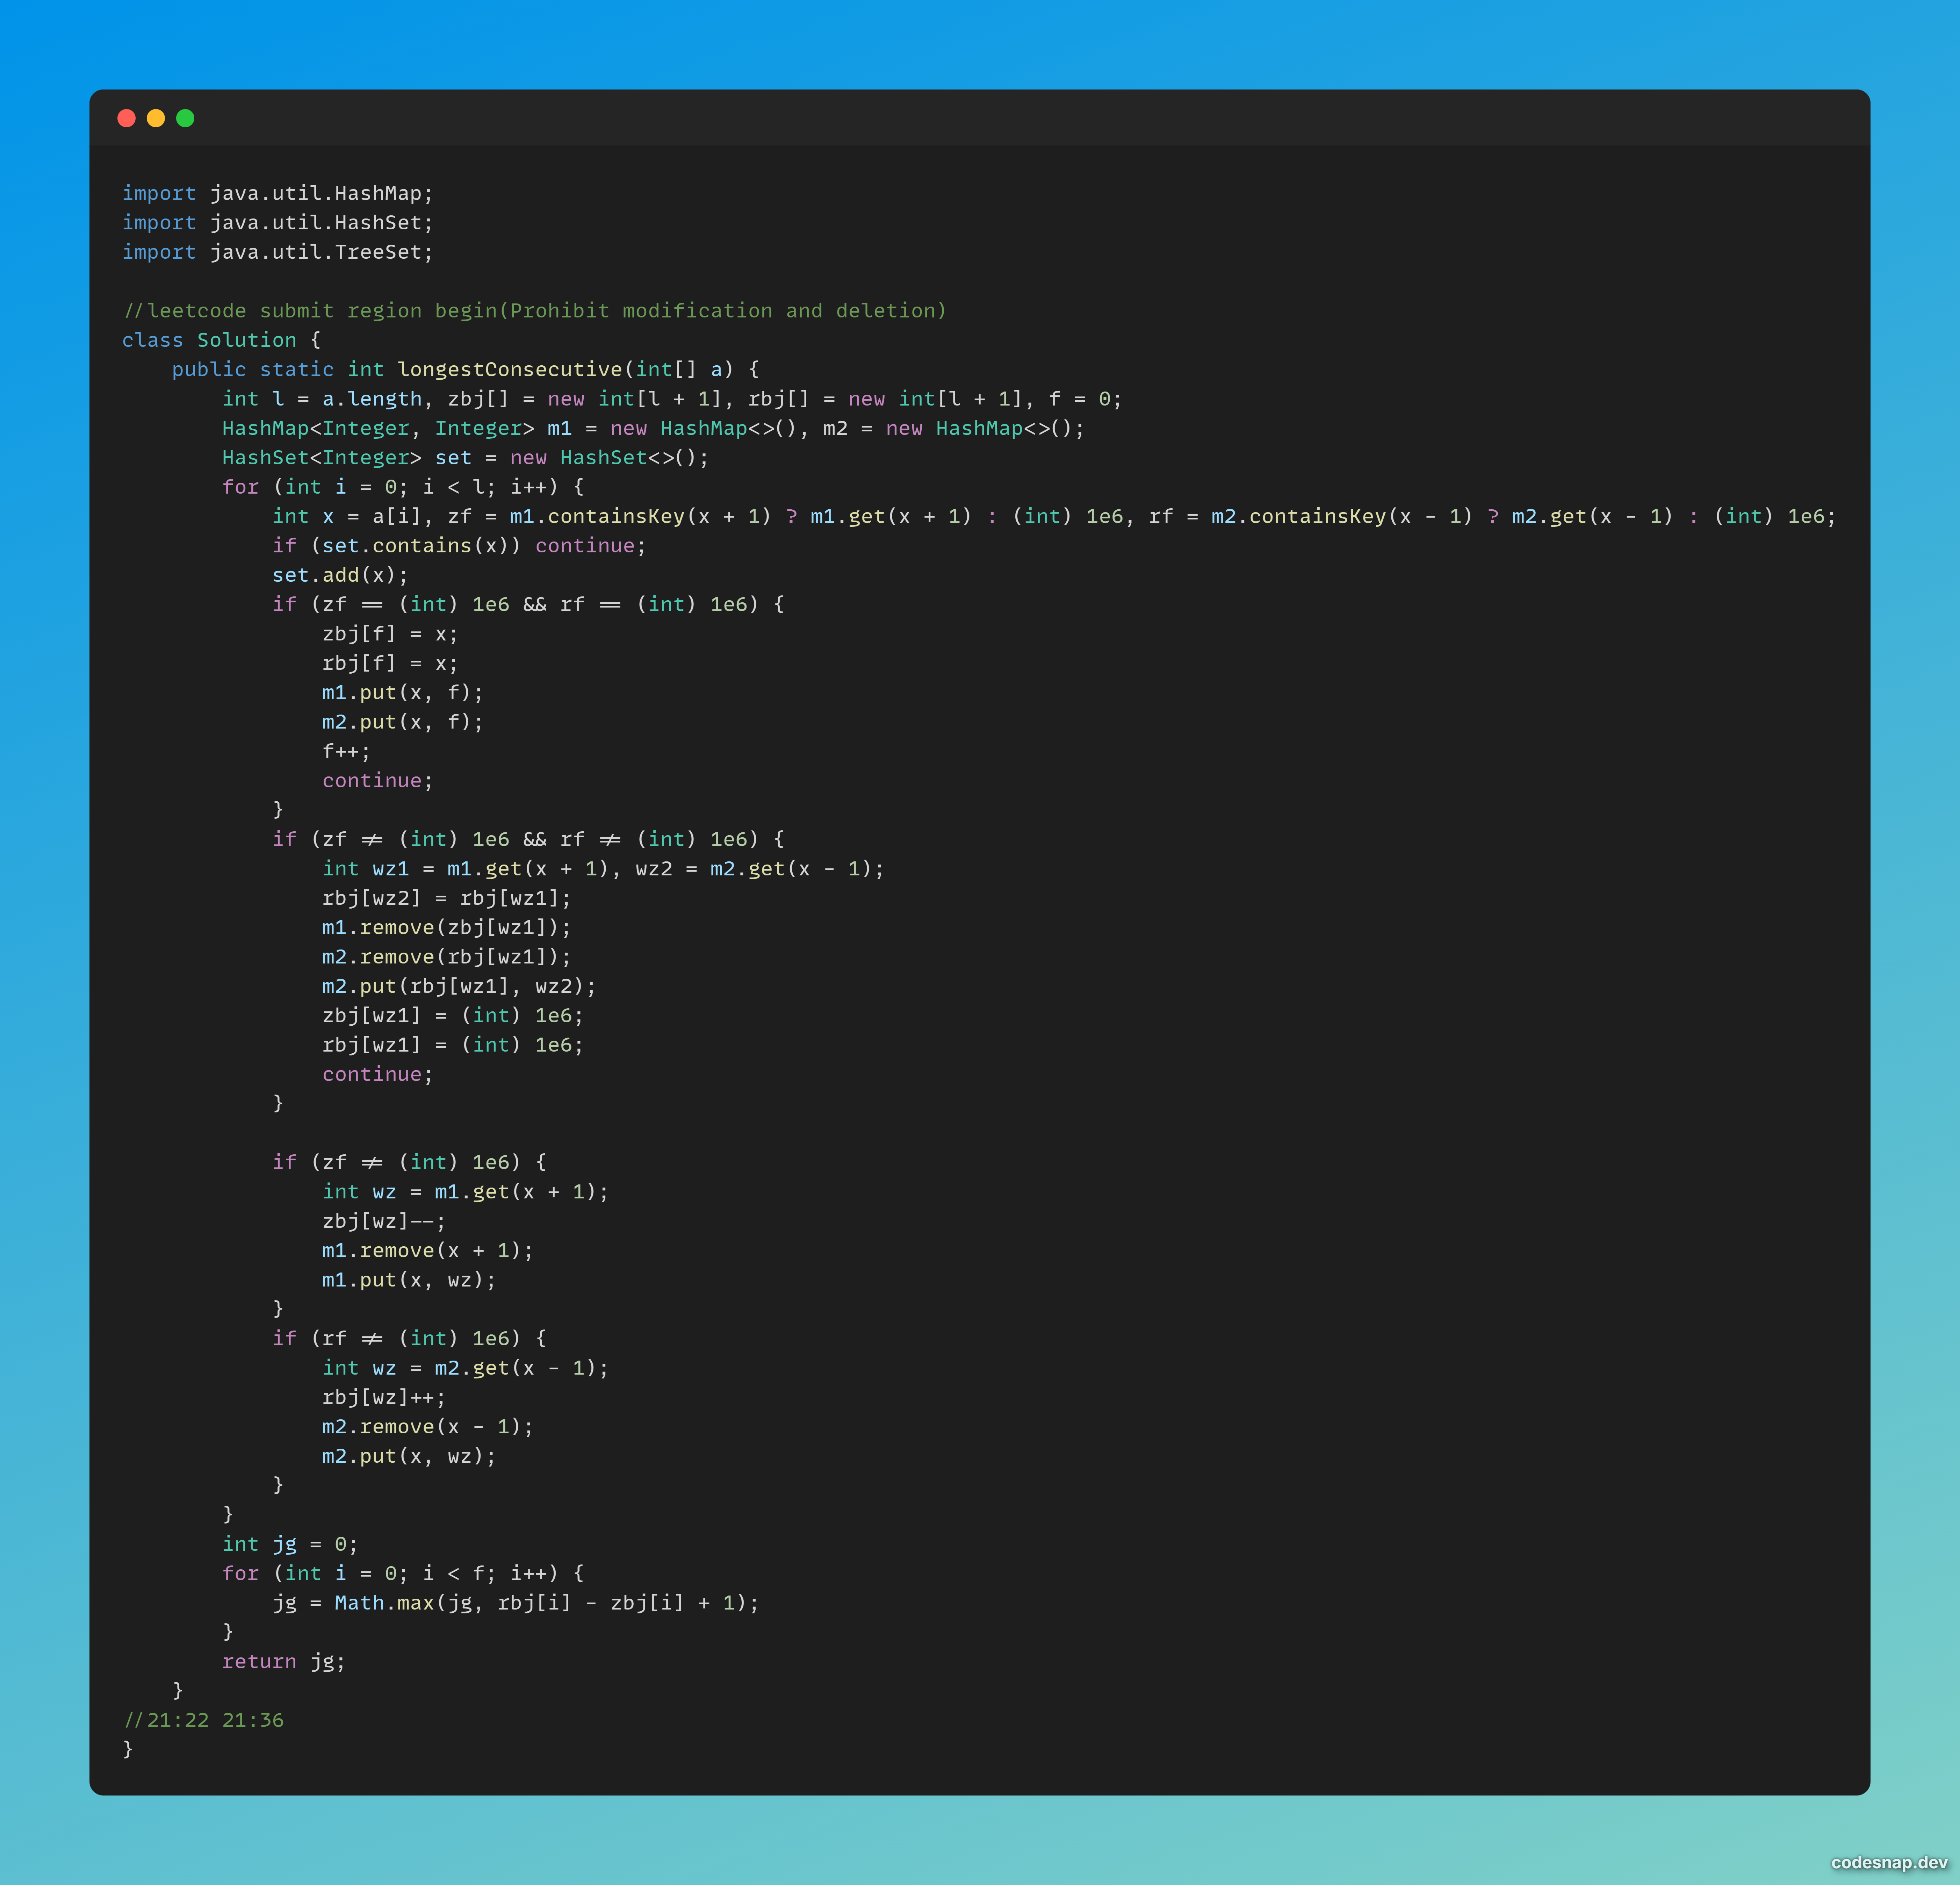Click the class Solution declaration
Screen dimensions: 1960x1885
[x=220, y=340]
